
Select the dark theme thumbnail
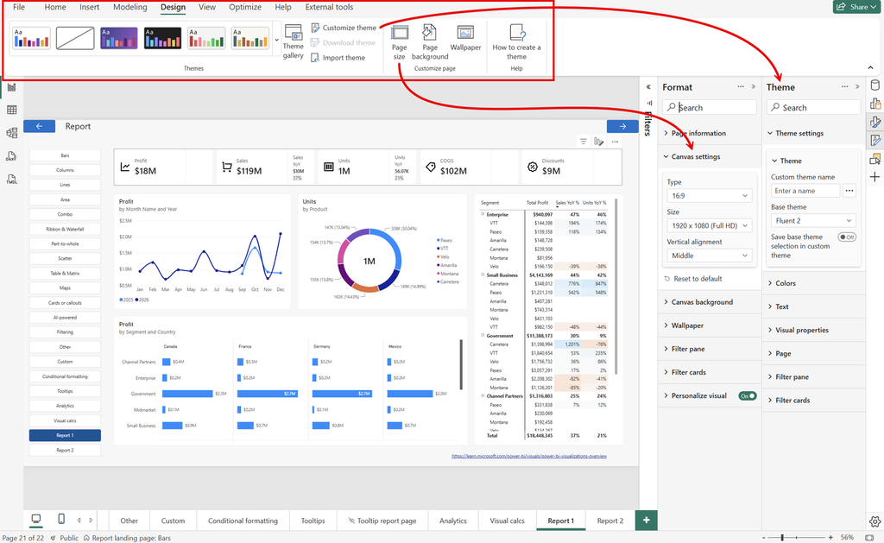162,38
